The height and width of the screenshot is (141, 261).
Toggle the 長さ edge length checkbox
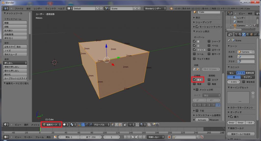194,80
